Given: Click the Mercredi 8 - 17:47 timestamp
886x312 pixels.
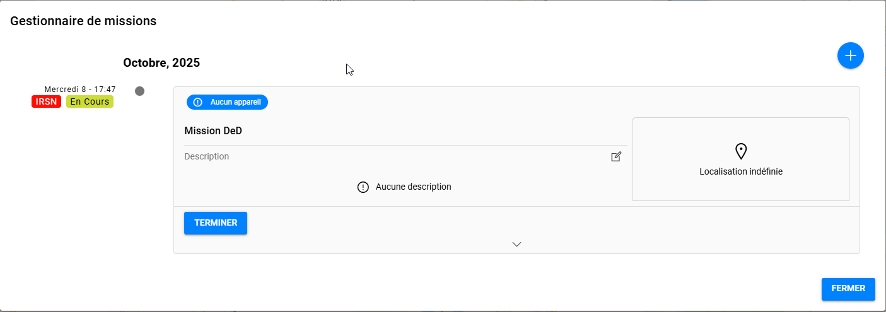Looking at the screenshot, I should (x=80, y=90).
